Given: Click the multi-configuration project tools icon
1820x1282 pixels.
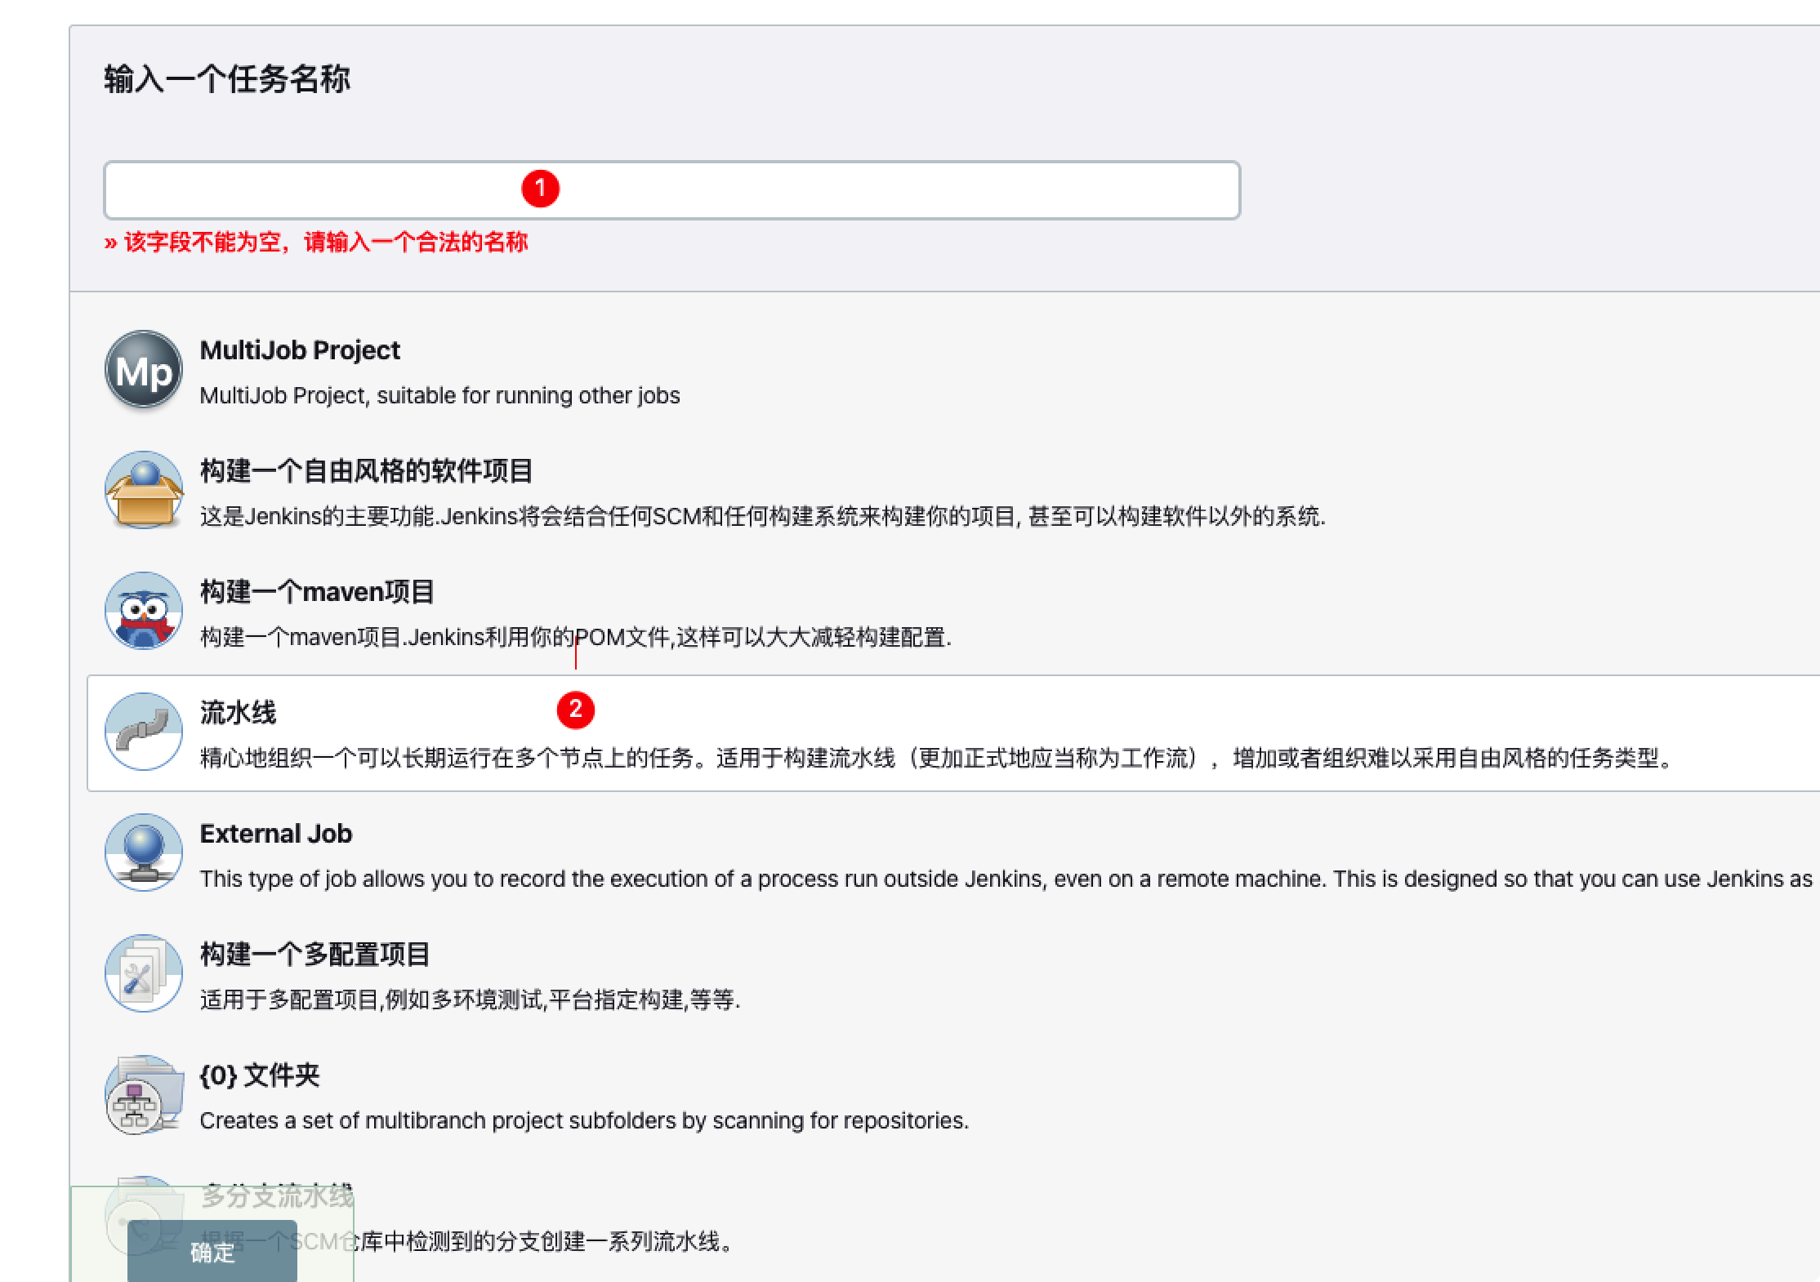Looking at the screenshot, I should 144,973.
